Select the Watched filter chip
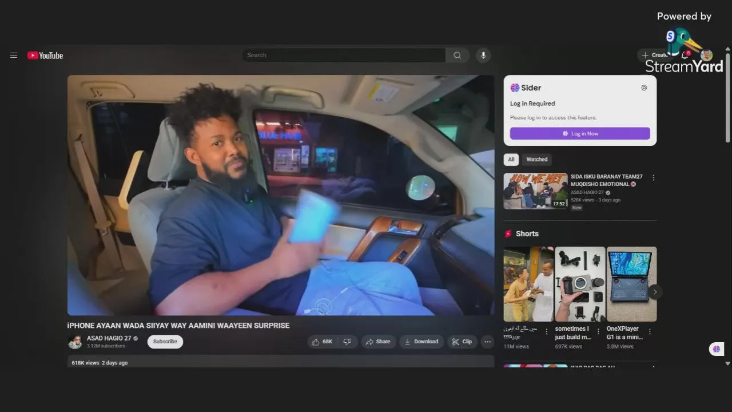 pyautogui.click(x=537, y=160)
